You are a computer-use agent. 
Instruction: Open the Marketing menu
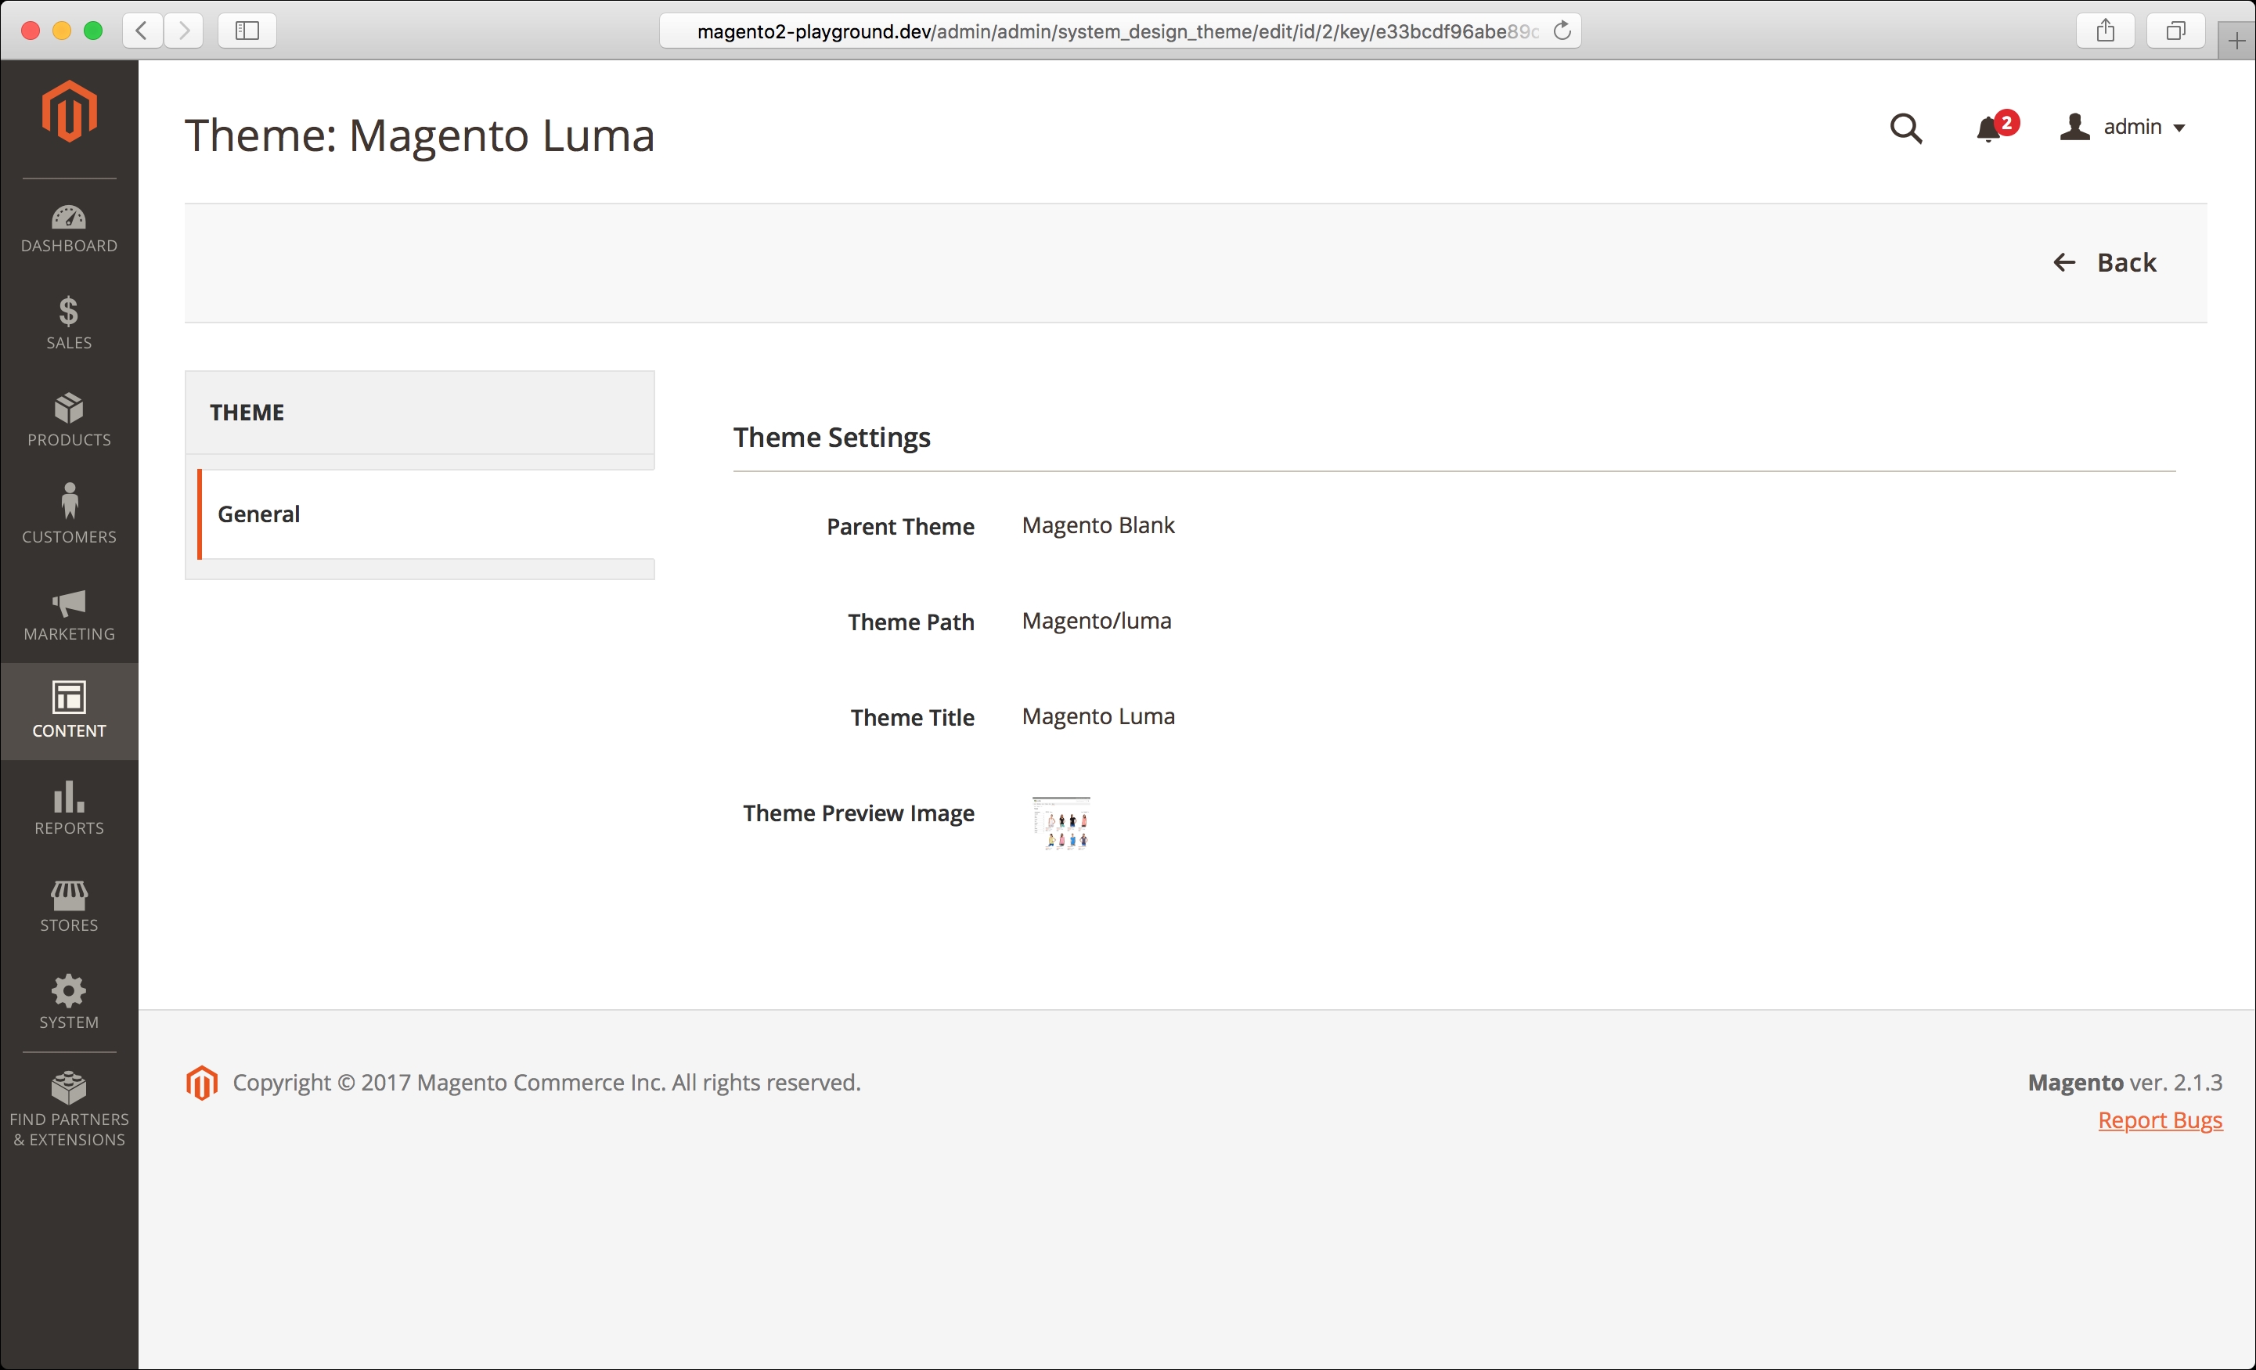click(69, 615)
